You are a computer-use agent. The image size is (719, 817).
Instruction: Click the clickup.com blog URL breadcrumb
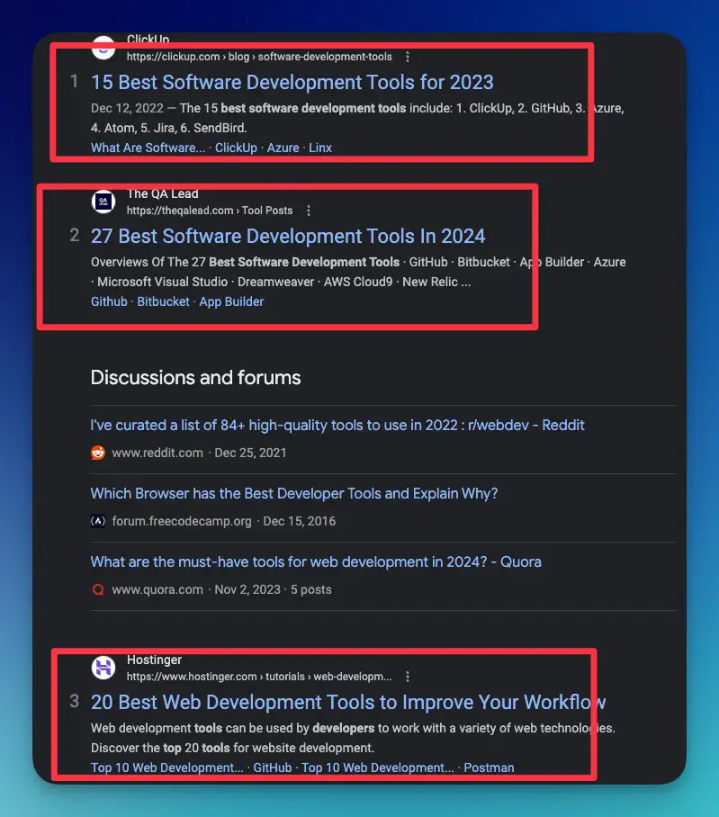coord(259,57)
